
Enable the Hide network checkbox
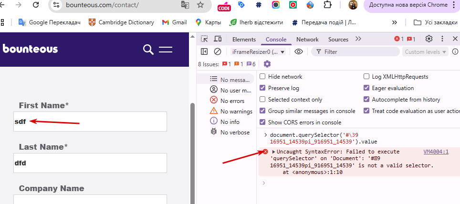pyautogui.click(x=262, y=76)
